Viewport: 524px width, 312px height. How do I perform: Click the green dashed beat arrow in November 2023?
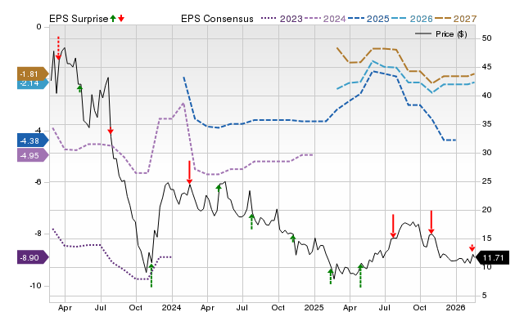pyautogui.click(x=151, y=275)
